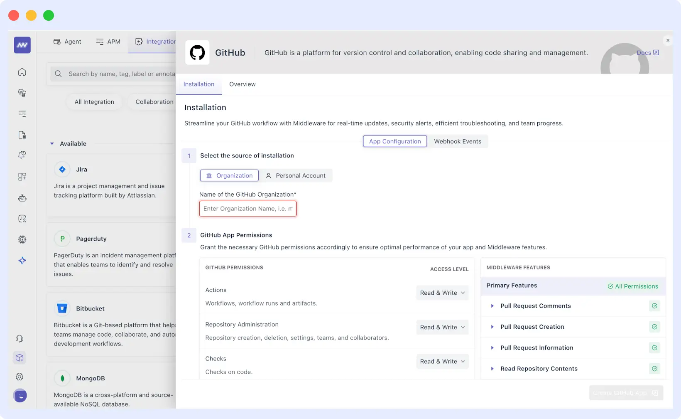Click the infrastructure chip icon in sidebar
Viewport: 681px width, 419px height.
click(x=22, y=239)
